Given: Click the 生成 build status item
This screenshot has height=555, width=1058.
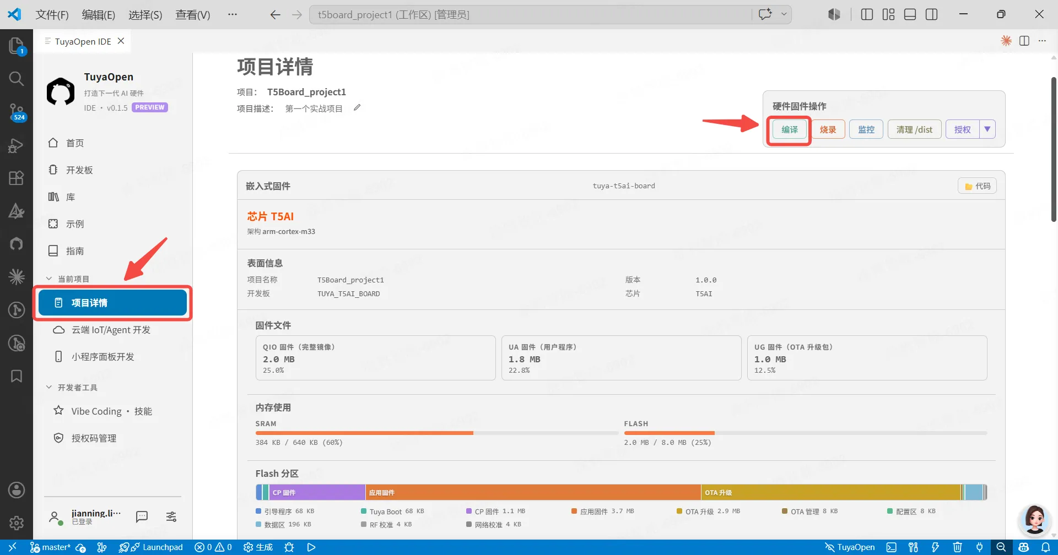Looking at the screenshot, I should pos(258,547).
